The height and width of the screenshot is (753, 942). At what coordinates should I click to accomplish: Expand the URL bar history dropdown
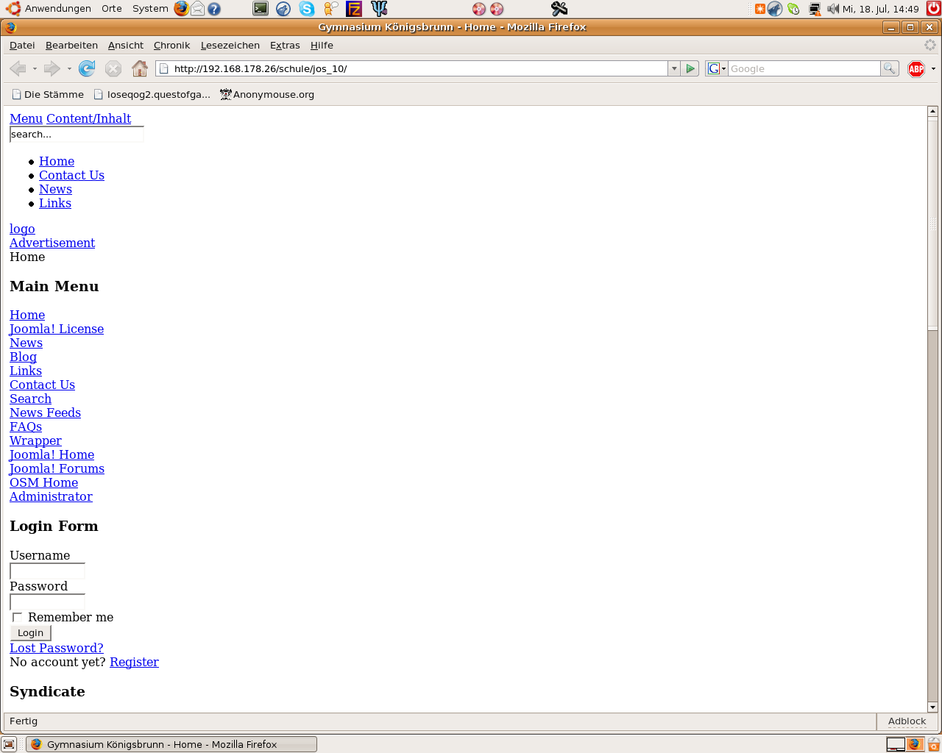(673, 68)
